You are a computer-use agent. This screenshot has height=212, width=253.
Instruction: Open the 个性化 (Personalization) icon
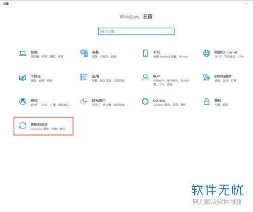pyautogui.click(x=23, y=78)
